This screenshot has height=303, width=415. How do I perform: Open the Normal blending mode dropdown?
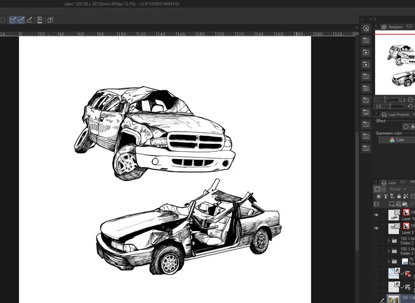coord(397,189)
